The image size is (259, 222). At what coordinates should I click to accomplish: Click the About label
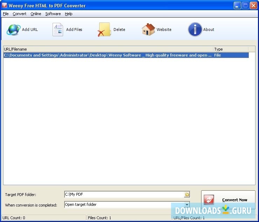click(209, 30)
